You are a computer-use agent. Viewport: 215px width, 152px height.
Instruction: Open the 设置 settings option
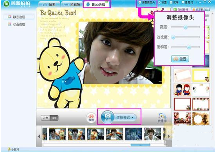[x=162, y=2]
